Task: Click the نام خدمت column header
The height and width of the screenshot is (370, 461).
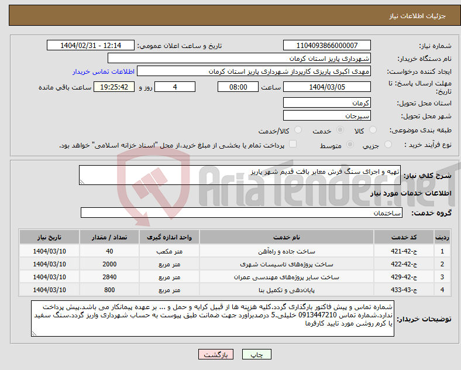Action: pyautogui.click(x=287, y=237)
